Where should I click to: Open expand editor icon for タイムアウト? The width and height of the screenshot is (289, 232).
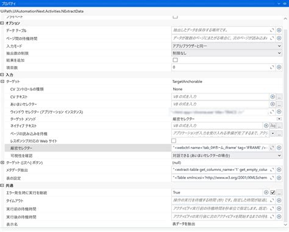[x=272, y=200]
